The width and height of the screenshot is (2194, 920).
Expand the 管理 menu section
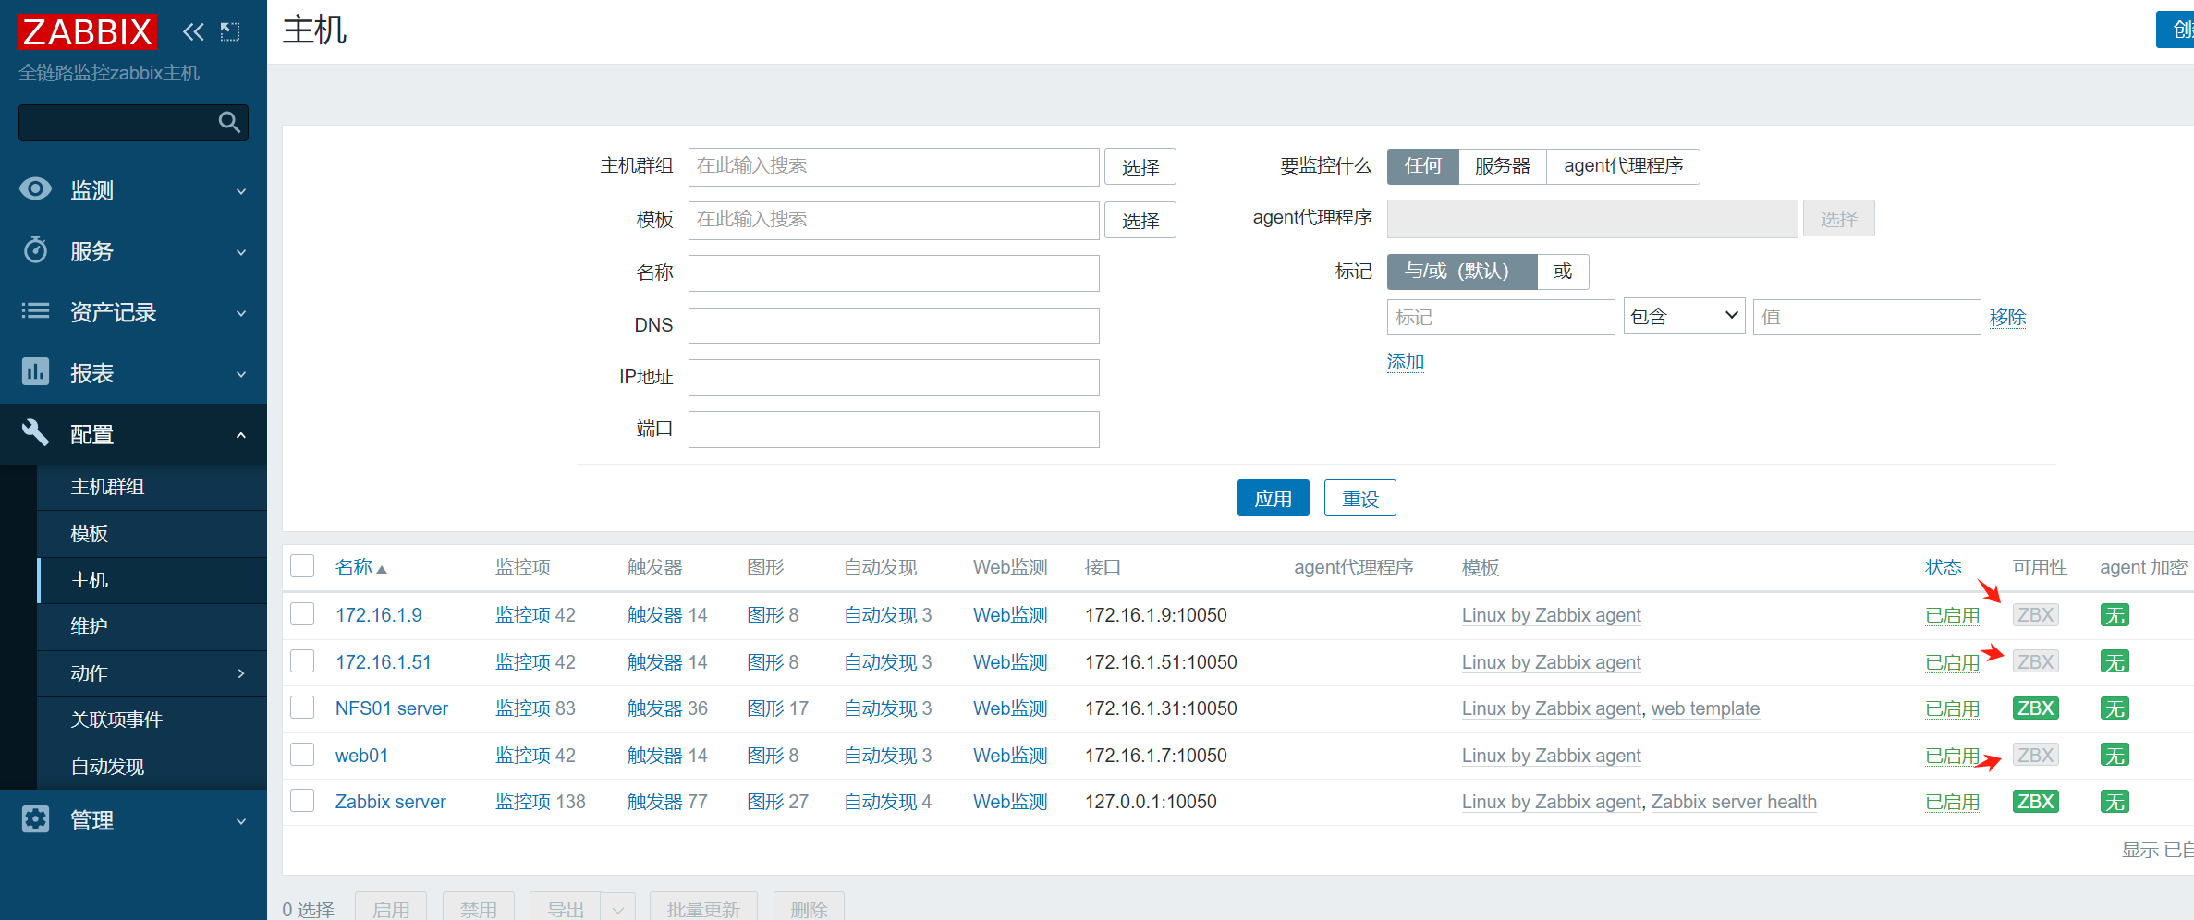[x=241, y=821]
